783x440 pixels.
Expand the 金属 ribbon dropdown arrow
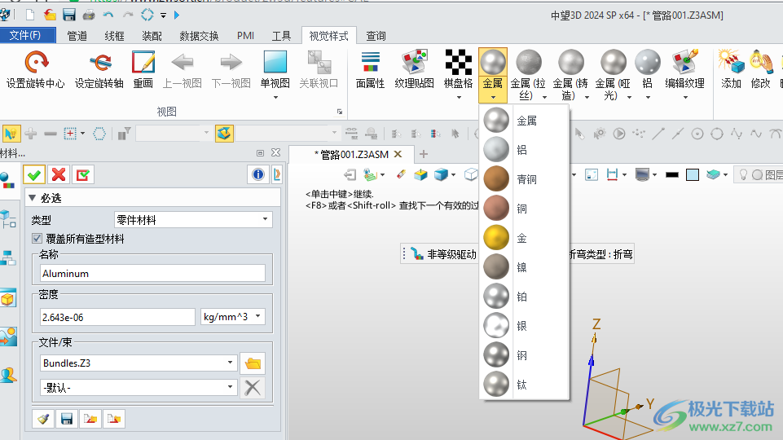(x=493, y=97)
